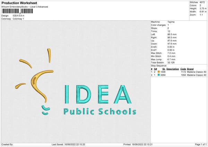Click the teal 3064 thread color swatch
The height and width of the screenshot is (147, 208).
159,75
